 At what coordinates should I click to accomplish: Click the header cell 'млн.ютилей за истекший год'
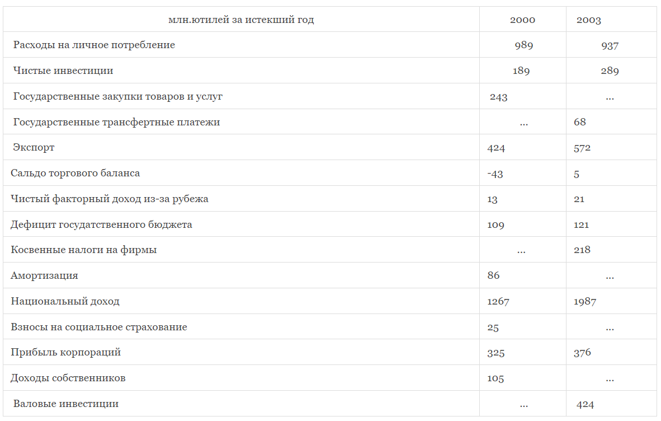click(241, 20)
